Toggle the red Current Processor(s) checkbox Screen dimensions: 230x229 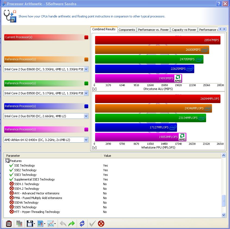point(86,37)
